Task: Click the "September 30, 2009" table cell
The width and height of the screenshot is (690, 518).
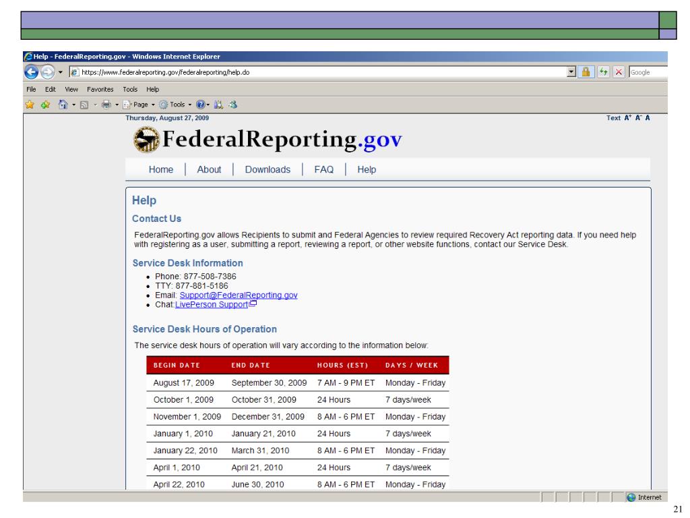Action: (x=270, y=383)
